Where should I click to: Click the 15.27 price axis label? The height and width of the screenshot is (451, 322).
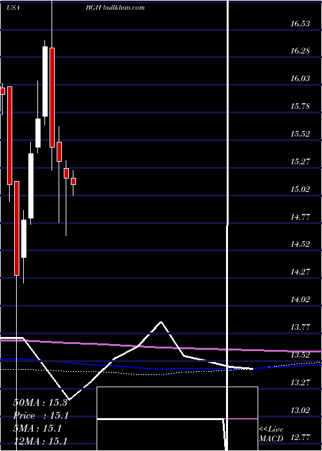point(300,162)
